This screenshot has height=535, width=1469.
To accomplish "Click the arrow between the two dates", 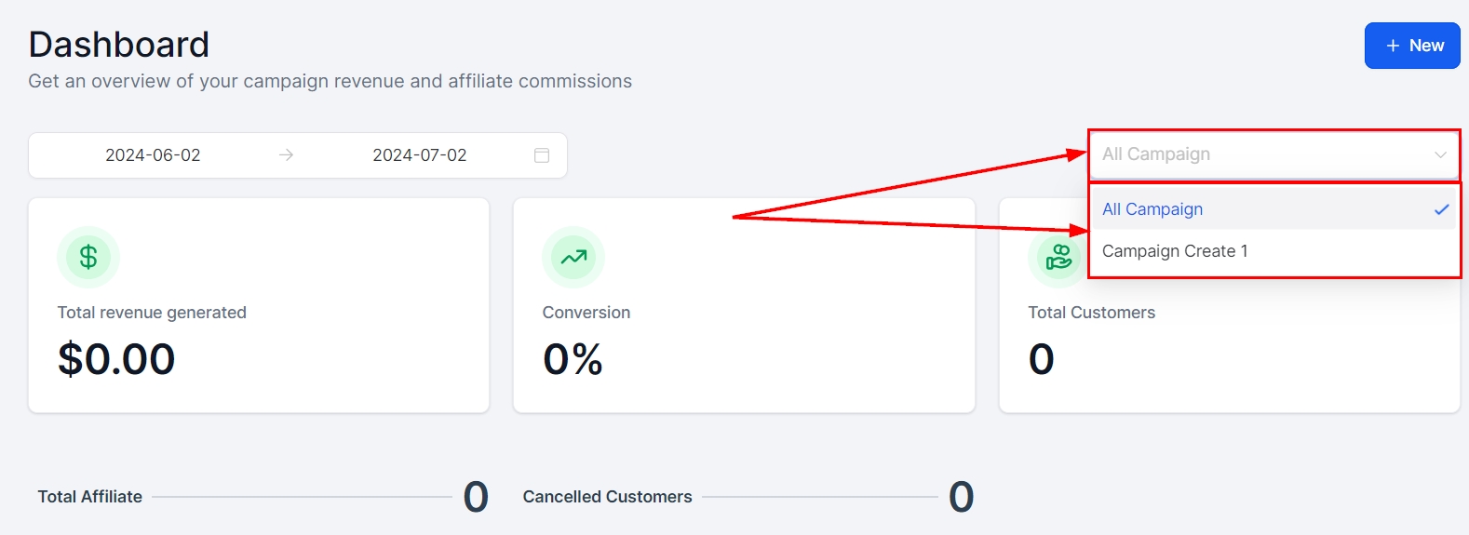I will pyautogui.click(x=286, y=155).
